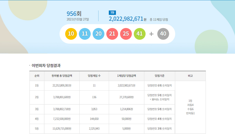The width and height of the screenshot is (235, 134).
Task: Click the large 2,022,982,671 prize amount
Action: tap(126, 19)
